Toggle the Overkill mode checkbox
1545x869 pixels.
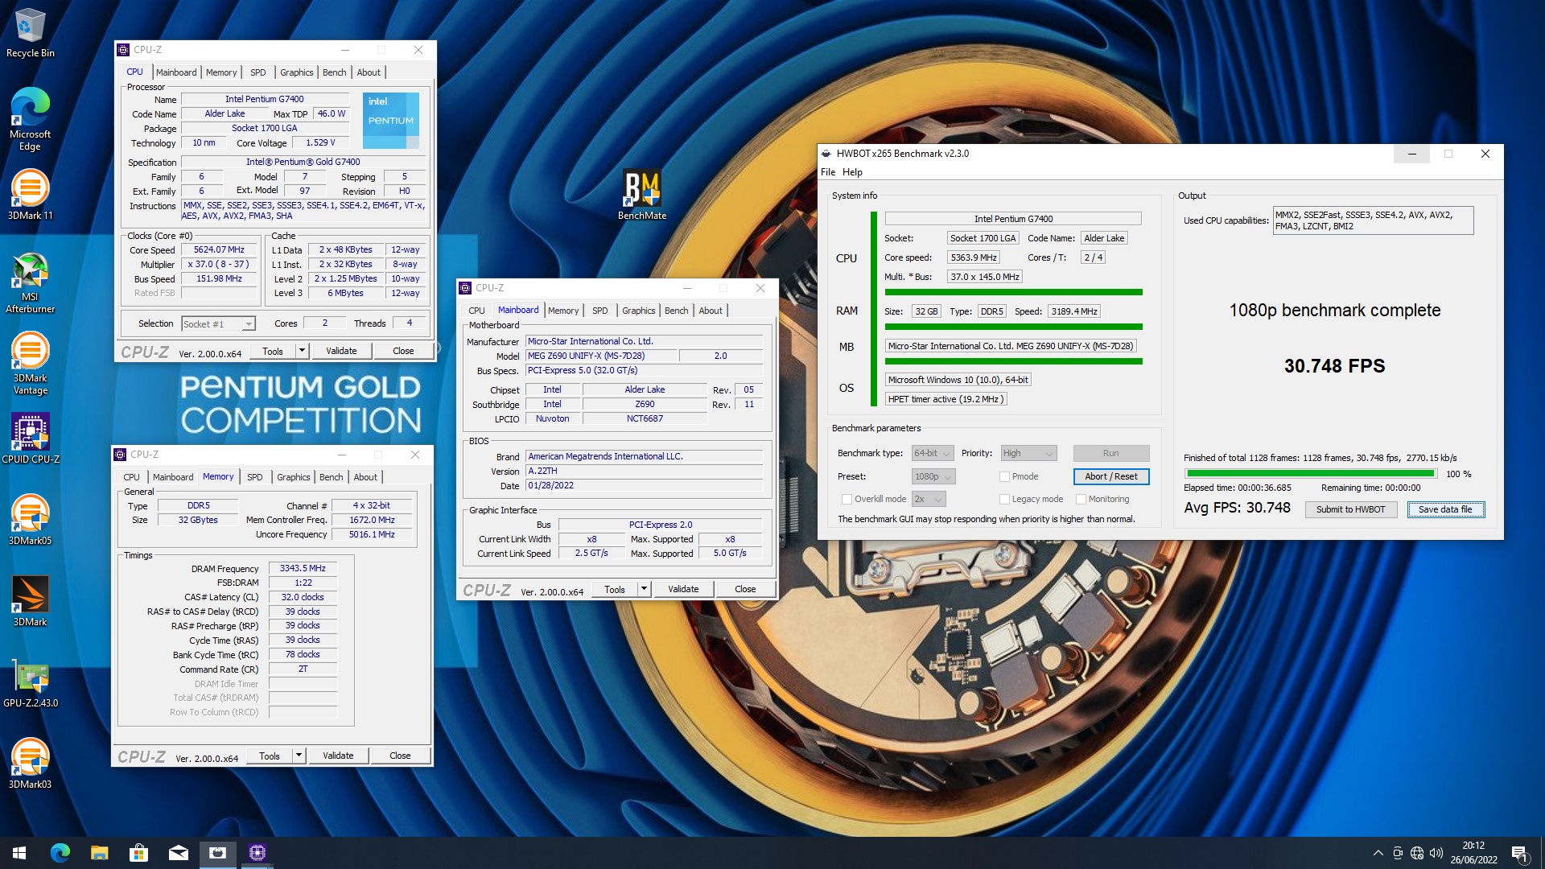point(847,499)
